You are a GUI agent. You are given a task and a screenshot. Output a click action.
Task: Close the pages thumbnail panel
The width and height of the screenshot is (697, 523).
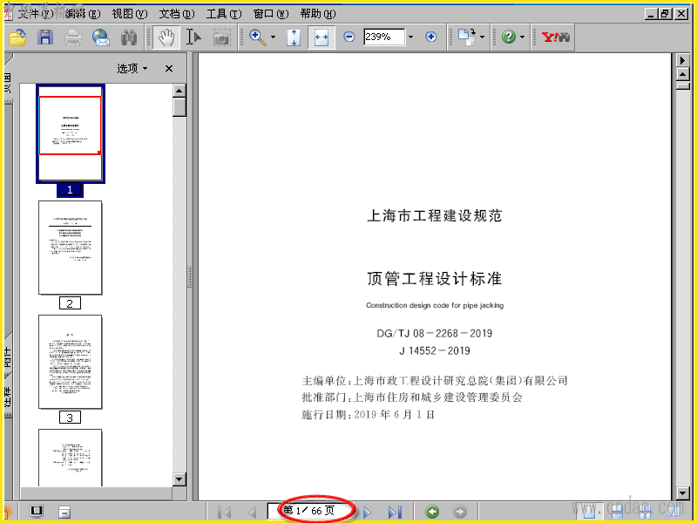[169, 69]
